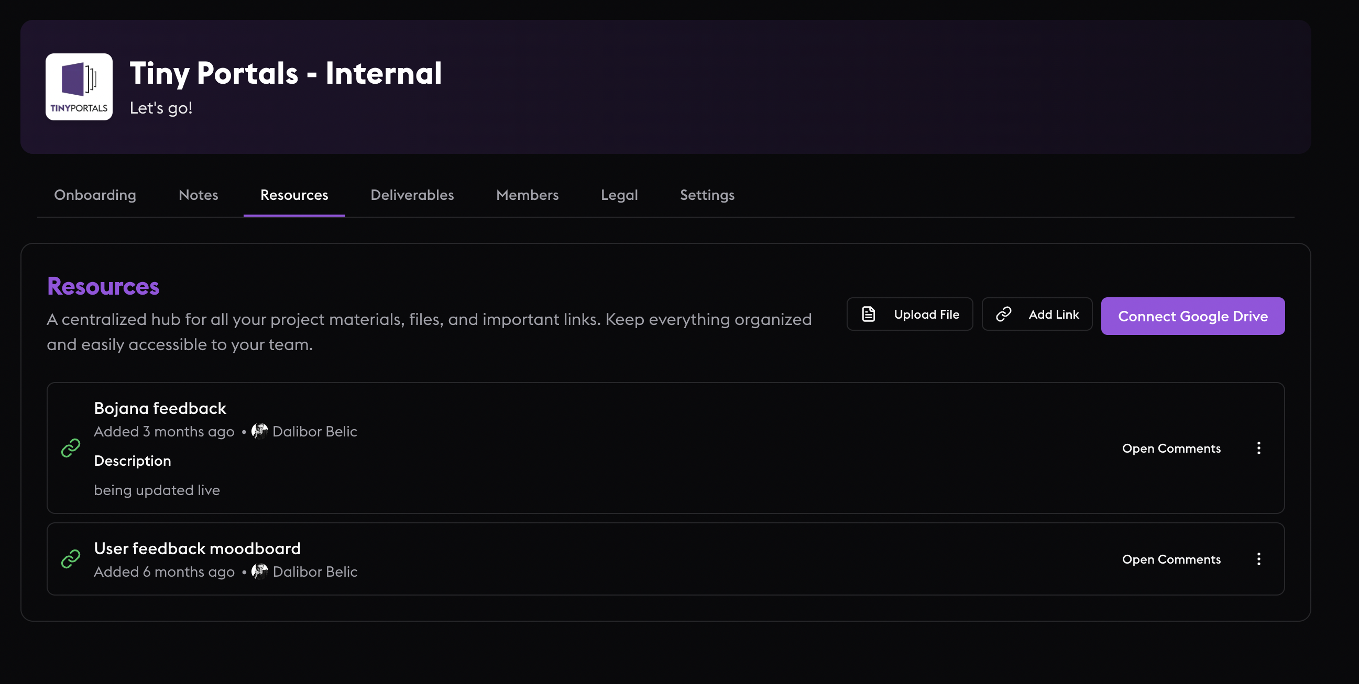
Task: Click Dalibor Belic's avatar on Bojana feedback
Action: coord(259,431)
